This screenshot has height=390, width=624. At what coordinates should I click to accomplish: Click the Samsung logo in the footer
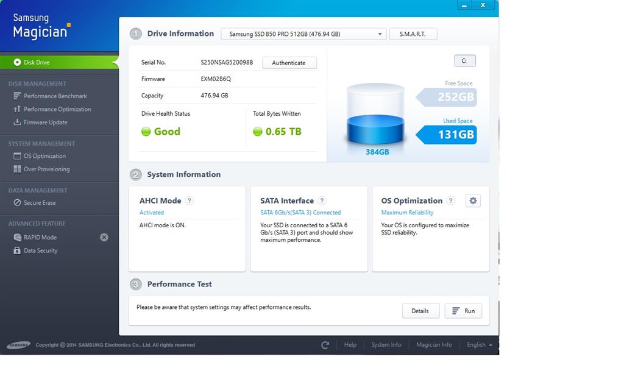[18, 345]
